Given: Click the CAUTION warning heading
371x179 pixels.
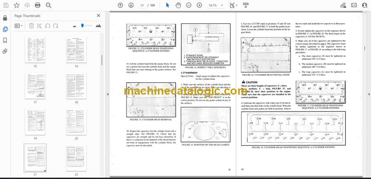Looking at the screenshot, I should point(249,82).
